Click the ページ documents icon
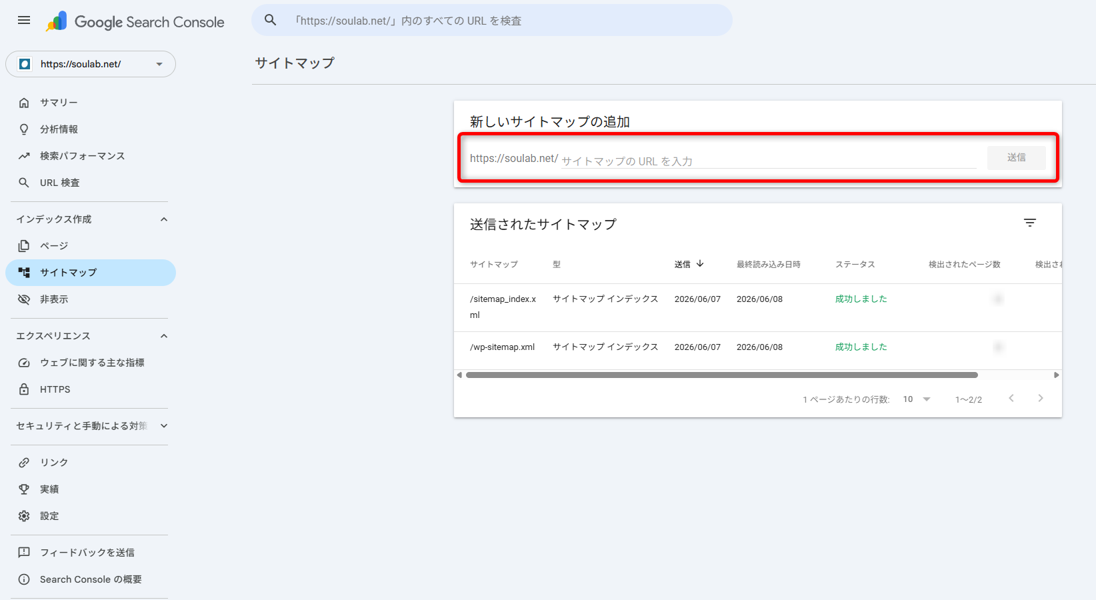Viewport: 1096px width, 600px height. 24,246
